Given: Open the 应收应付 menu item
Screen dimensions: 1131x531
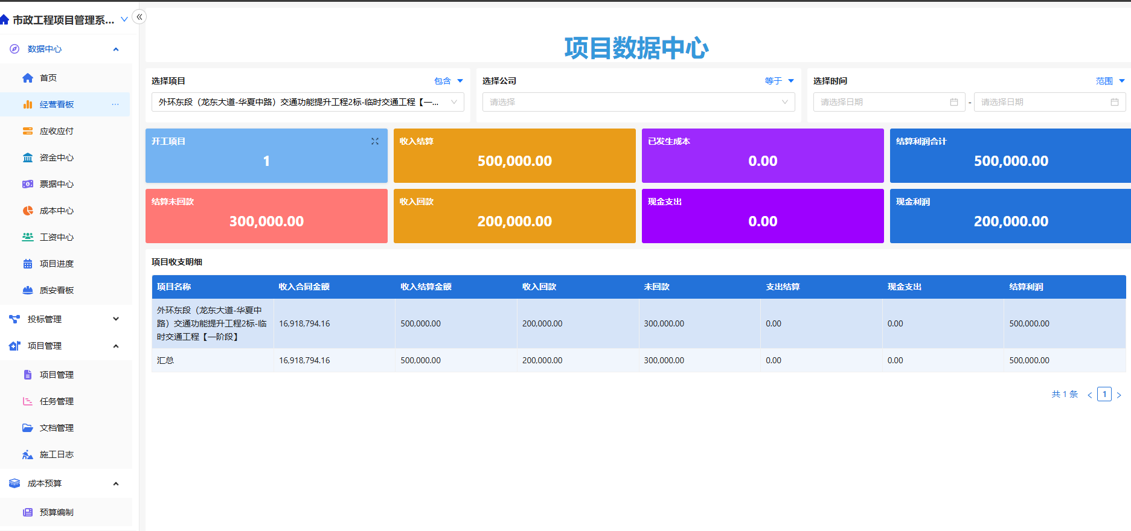Looking at the screenshot, I should [65, 131].
